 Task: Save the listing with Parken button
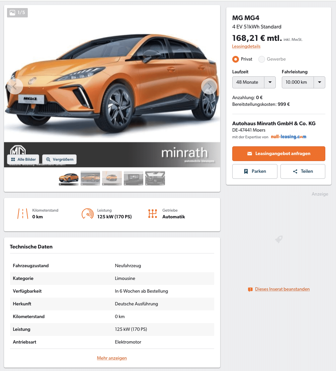255,171
